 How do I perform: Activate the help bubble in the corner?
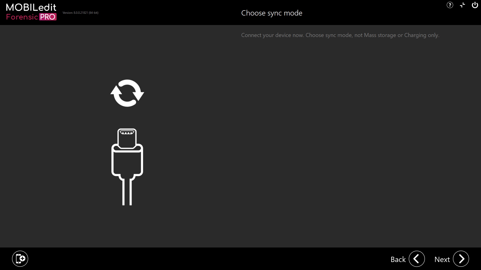click(x=450, y=5)
